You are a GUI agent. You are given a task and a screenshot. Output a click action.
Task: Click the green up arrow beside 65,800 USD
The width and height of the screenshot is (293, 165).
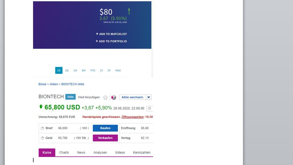[x=41, y=107]
